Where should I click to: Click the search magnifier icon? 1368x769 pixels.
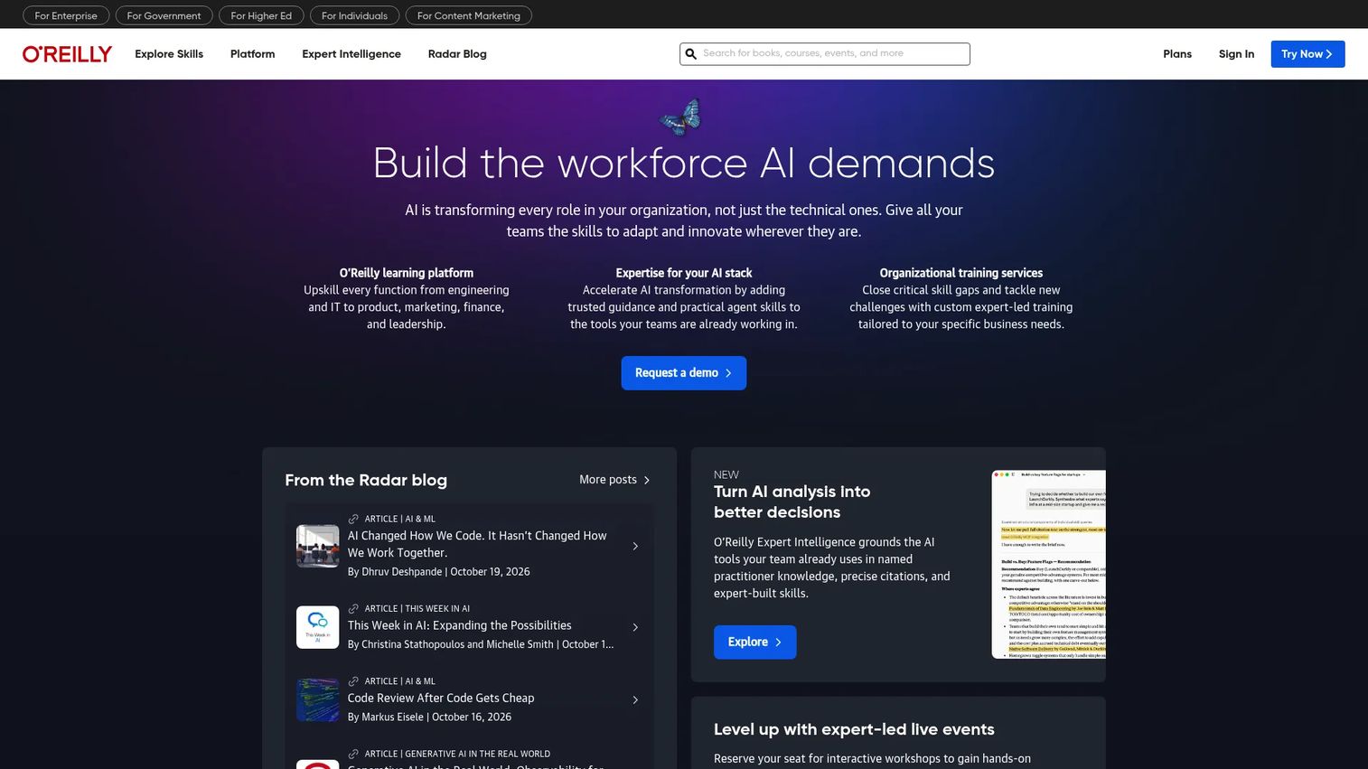tap(691, 54)
